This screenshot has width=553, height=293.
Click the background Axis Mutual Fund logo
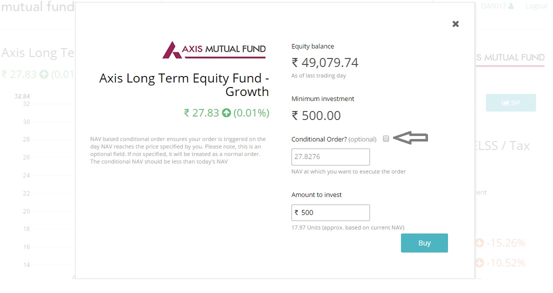(510, 58)
